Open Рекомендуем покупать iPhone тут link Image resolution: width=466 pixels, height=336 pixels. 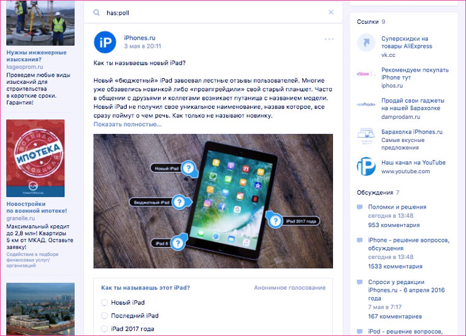click(415, 73)
